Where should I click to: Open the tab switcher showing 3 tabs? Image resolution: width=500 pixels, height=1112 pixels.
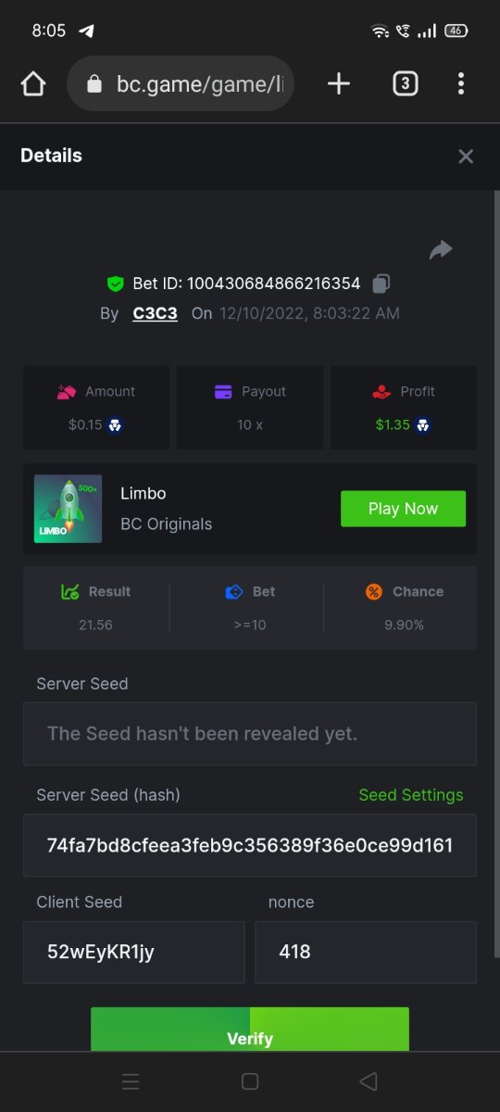pyautogui.click(x=405, y=84)
